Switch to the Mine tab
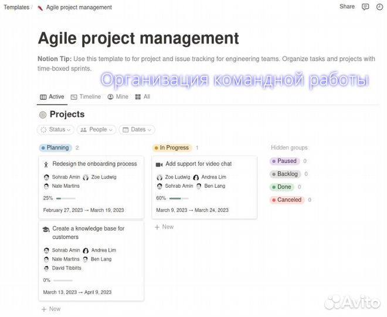 pyautogui.click(x=118, y=97)
